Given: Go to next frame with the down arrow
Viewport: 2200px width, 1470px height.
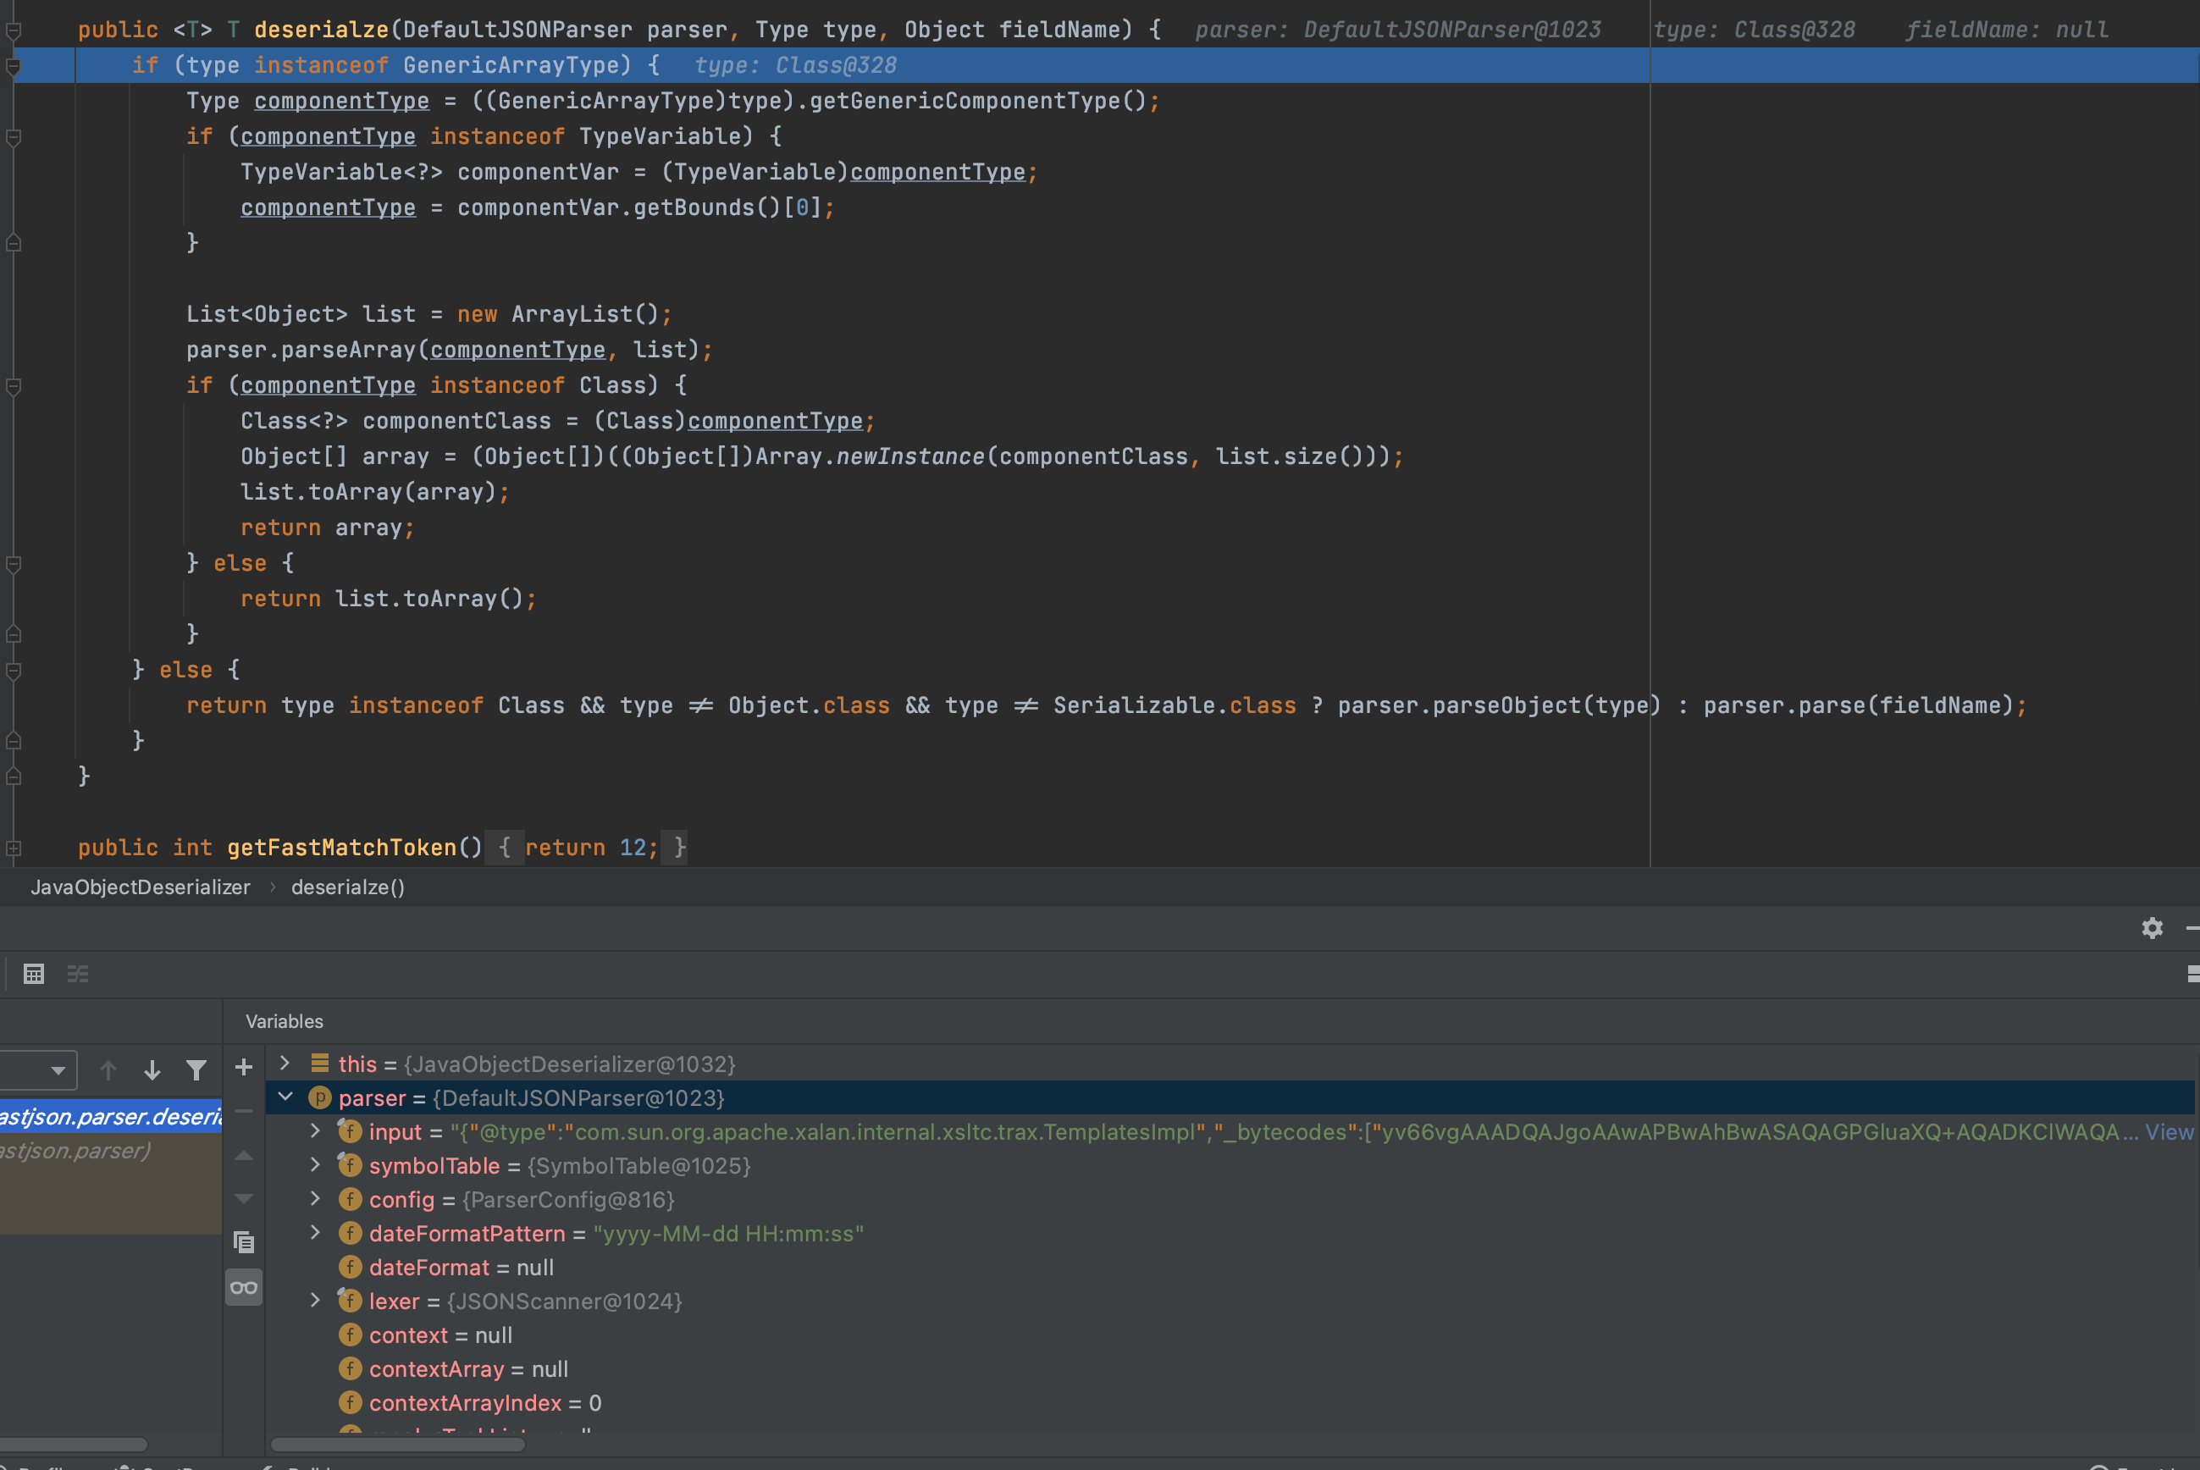Looking at the screenshot, I should (x=152, y=1069).
